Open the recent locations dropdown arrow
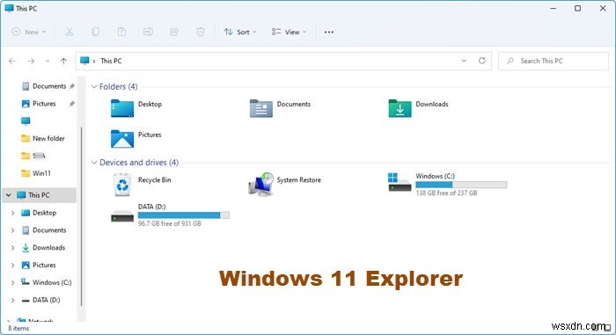This screenshot has width=616, height=335. point(48,61)
